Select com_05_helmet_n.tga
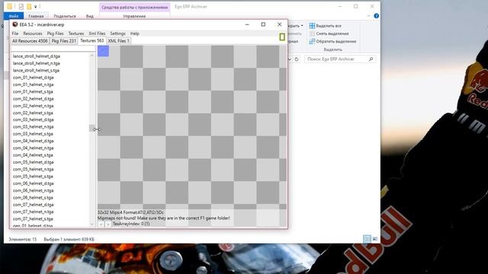The width and height of the screenshot is (488, 274). coord(34,169)
